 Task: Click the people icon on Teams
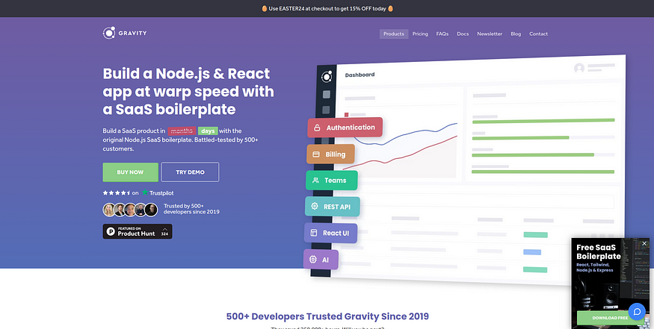coord(315,181)
